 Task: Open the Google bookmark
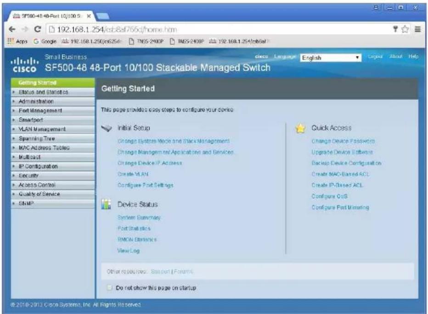point(45,41)
